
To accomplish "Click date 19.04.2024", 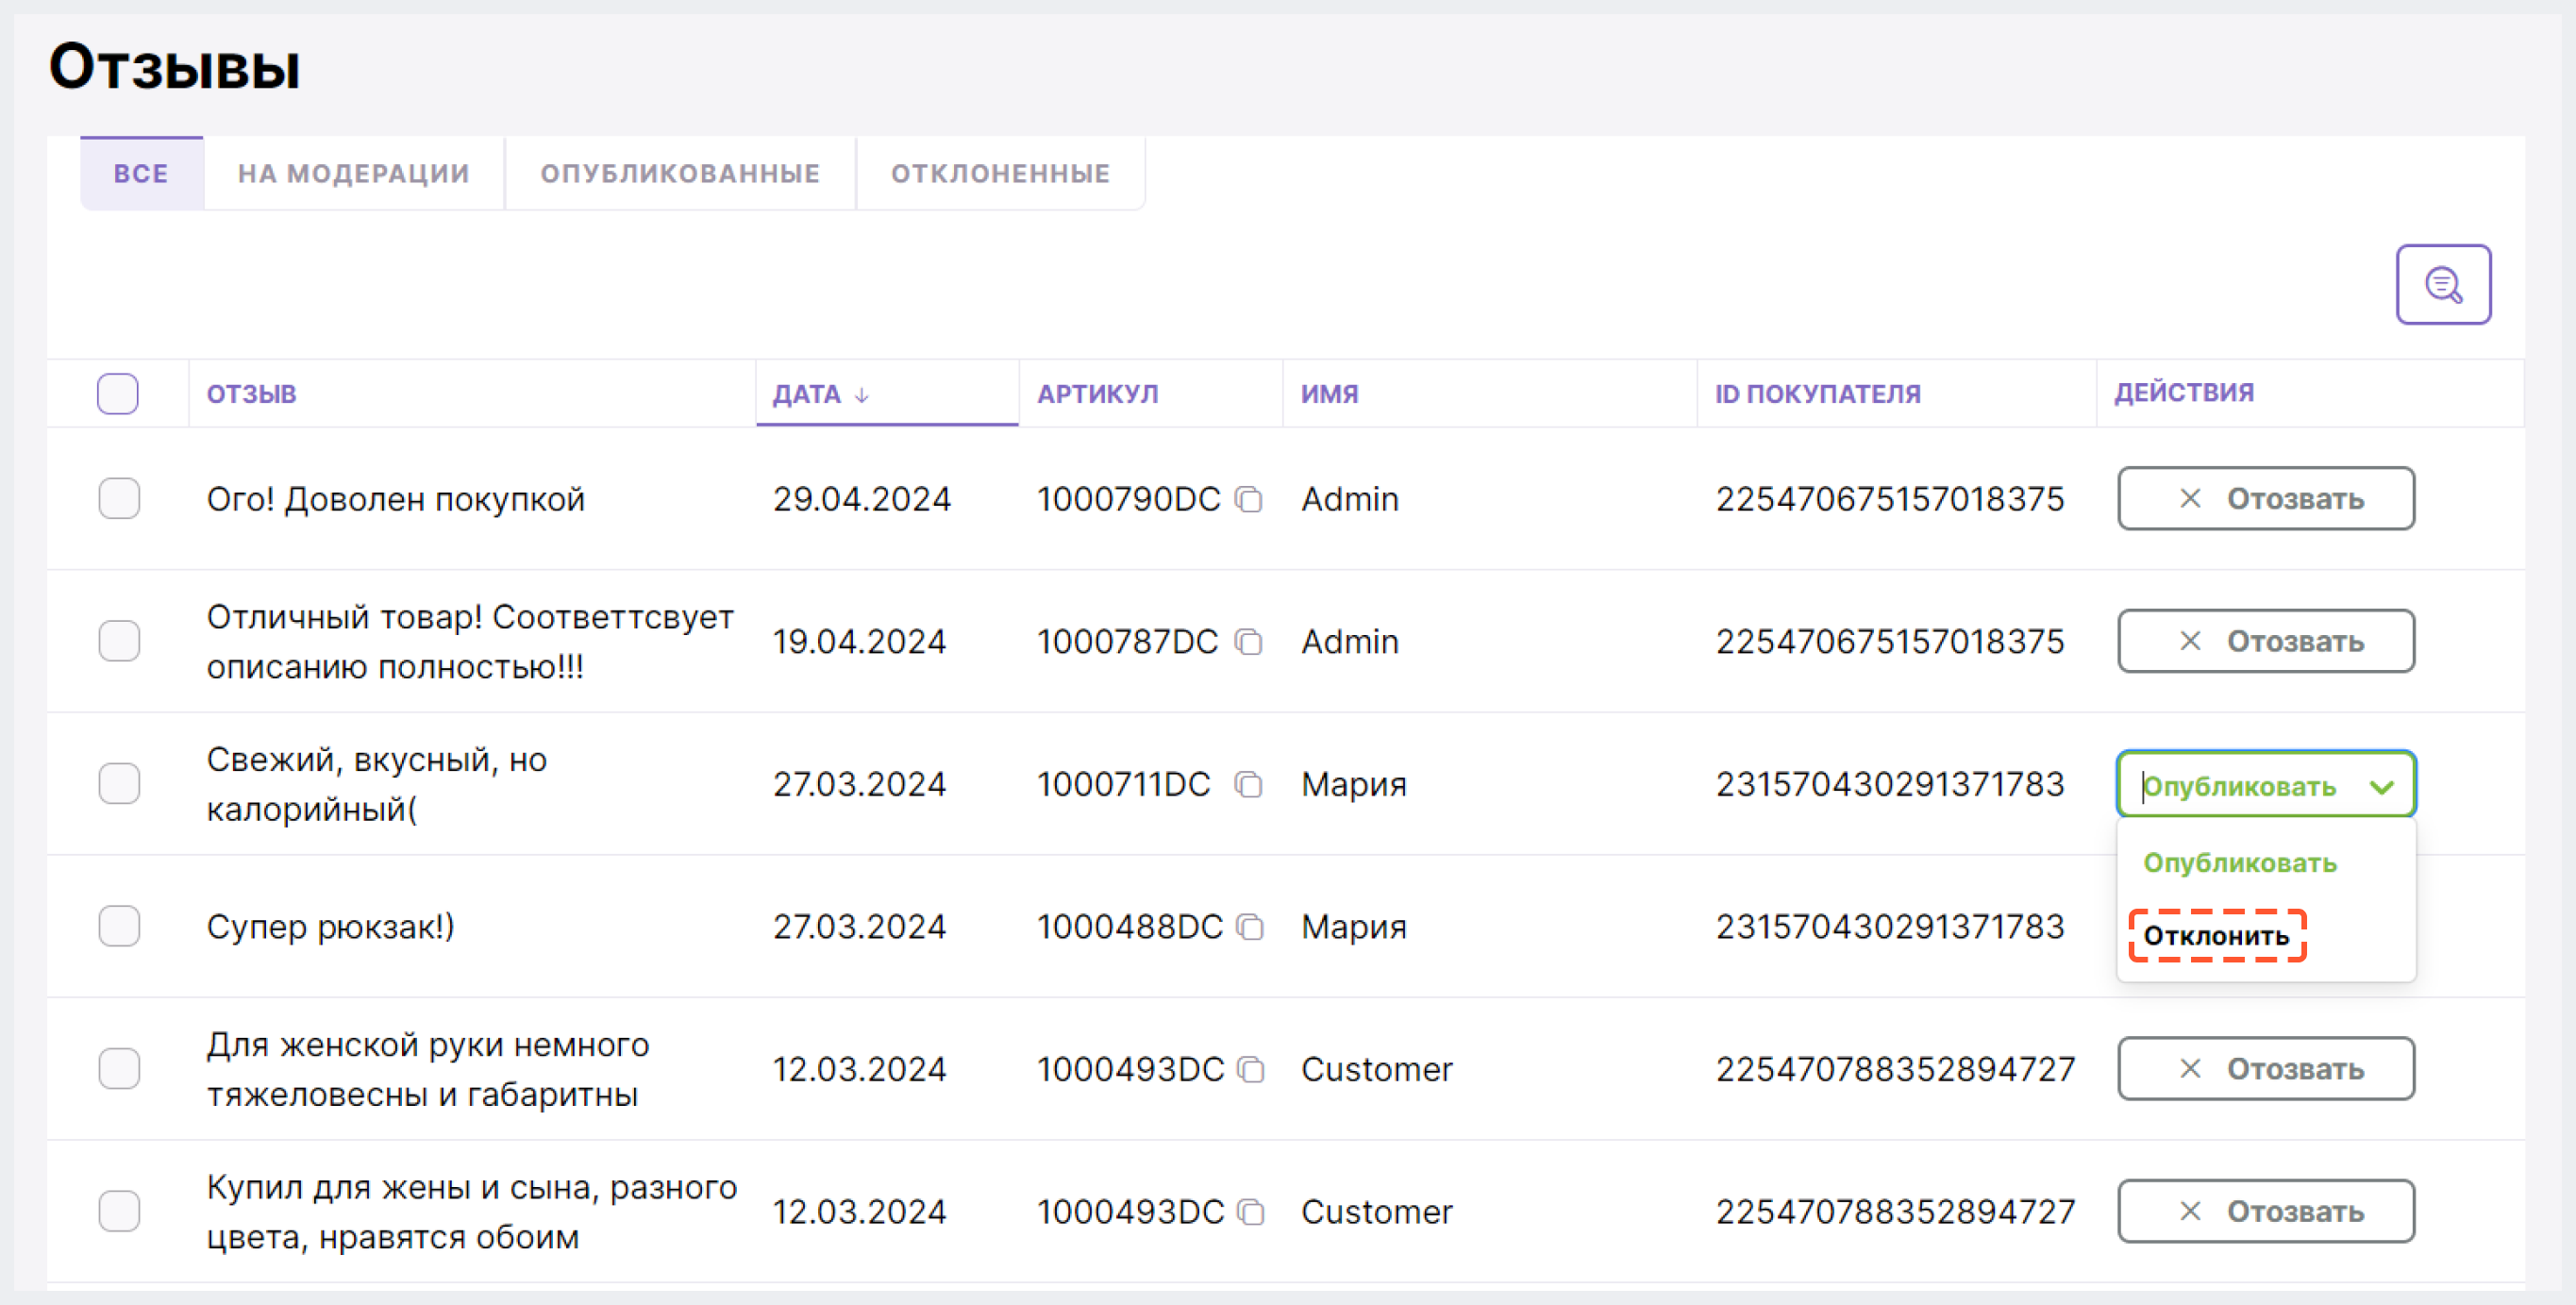I will coord(859,641).
